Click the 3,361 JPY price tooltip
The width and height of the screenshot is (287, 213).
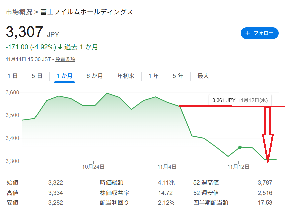click(x=240, y=100)
